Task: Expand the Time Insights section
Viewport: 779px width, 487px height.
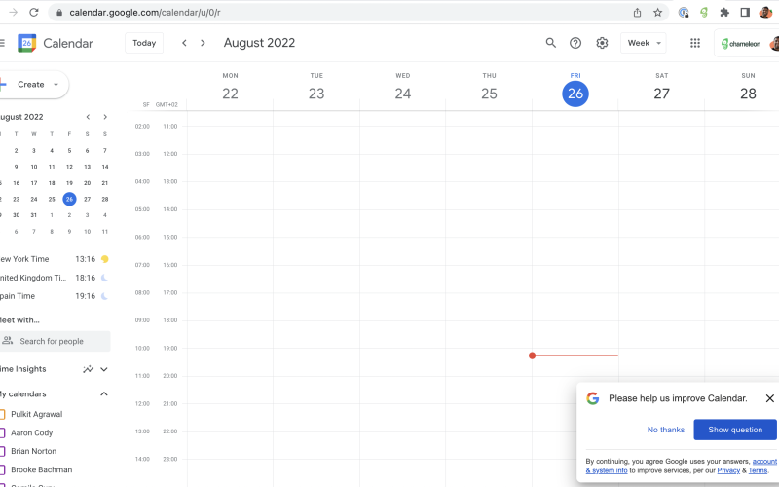Action: click(x=104, y=369)
